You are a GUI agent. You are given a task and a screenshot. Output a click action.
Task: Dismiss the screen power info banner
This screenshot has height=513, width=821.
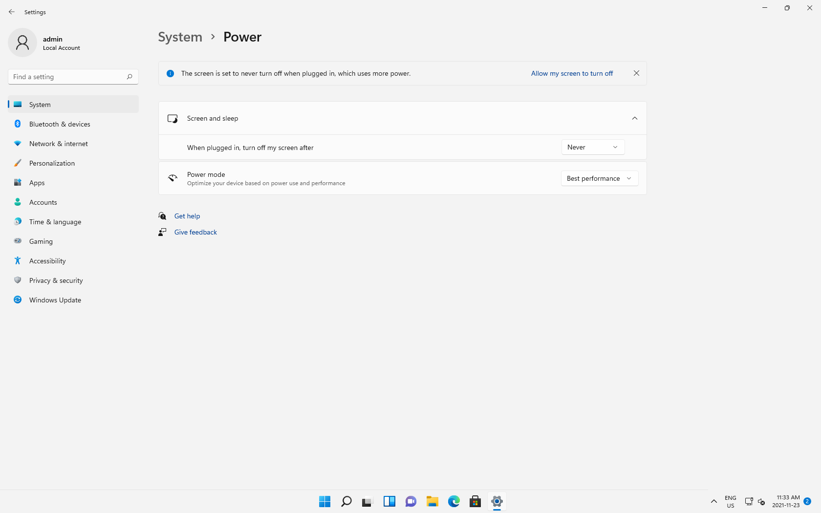pyautogui.click(x=636, y=73)
